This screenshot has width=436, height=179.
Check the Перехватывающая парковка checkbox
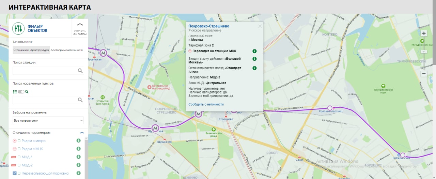coord(19,173)
